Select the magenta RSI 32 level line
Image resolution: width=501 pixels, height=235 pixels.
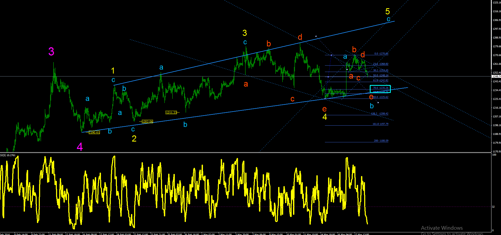[245, 207]
